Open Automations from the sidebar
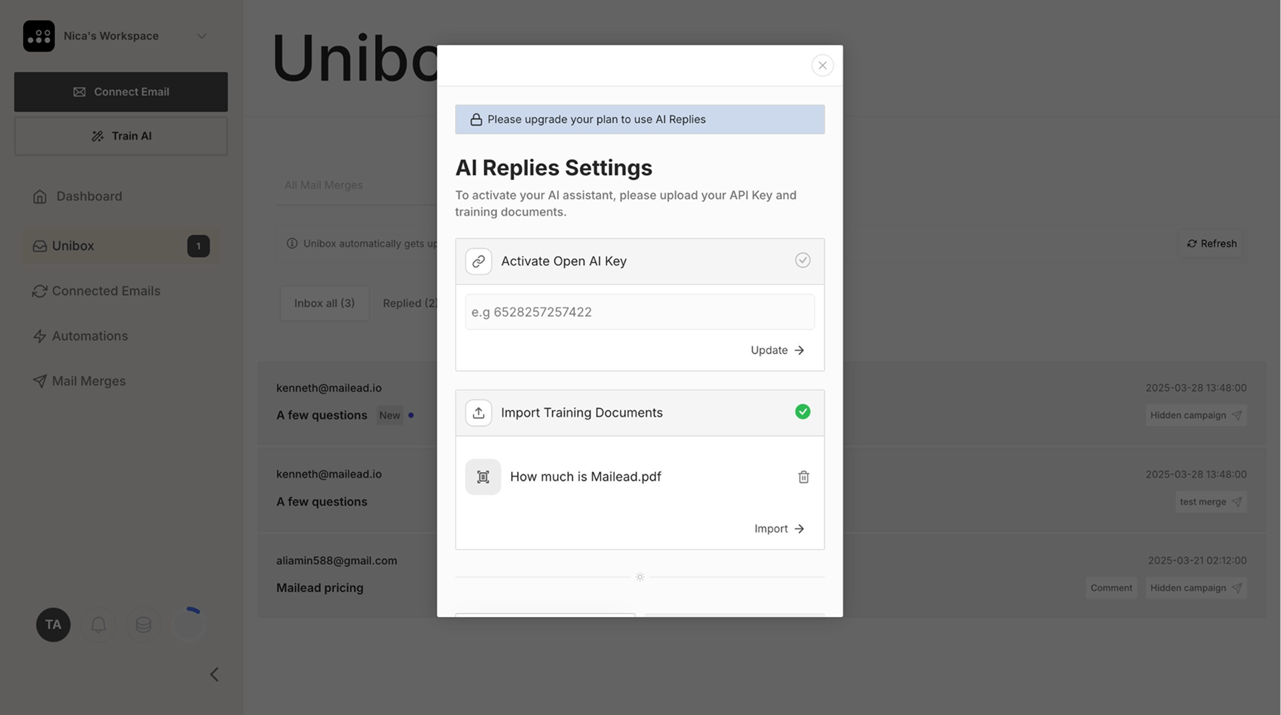 [89, 336]
